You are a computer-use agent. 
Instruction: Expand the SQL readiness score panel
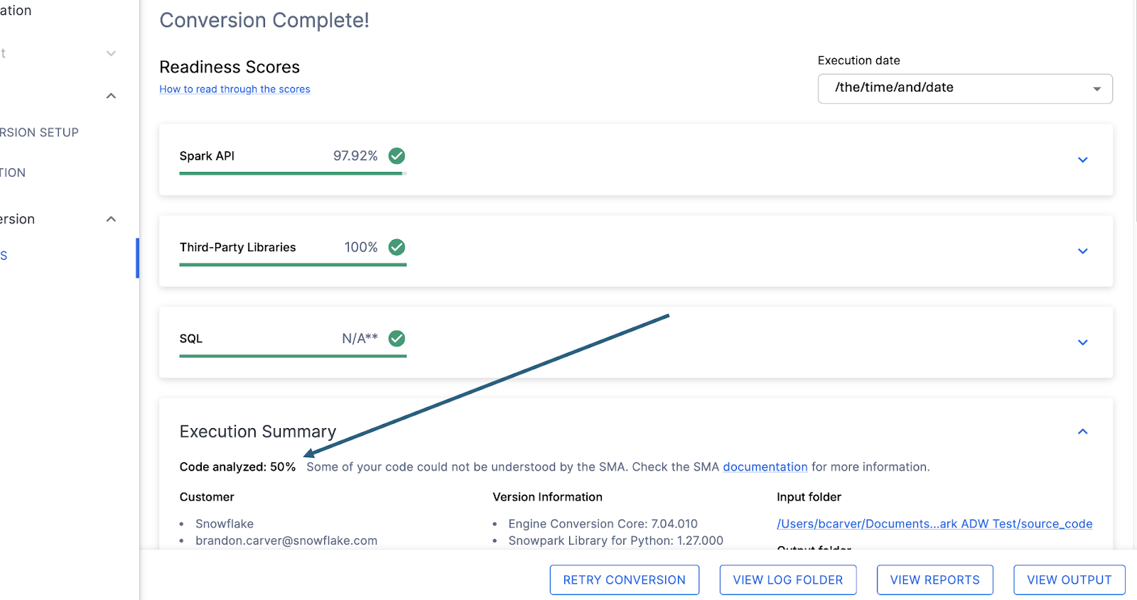tap(1082, 342)
